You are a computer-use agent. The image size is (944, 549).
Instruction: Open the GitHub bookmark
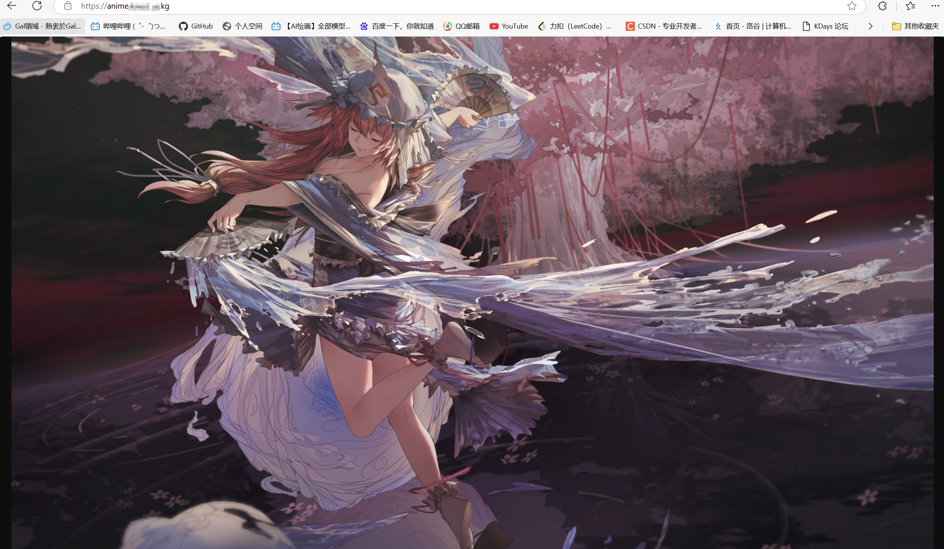click(x=196, y=26)
